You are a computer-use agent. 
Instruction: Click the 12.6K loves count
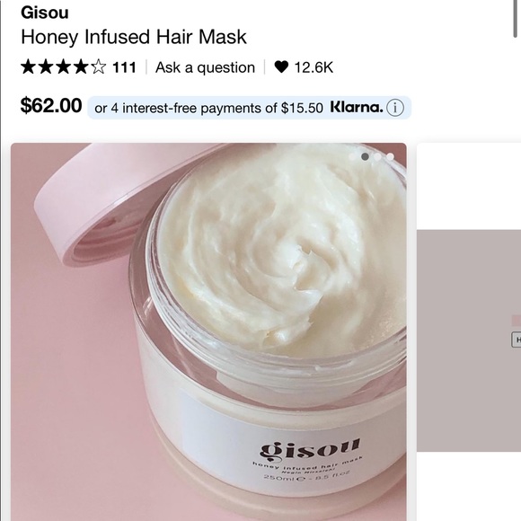point(313,67)
